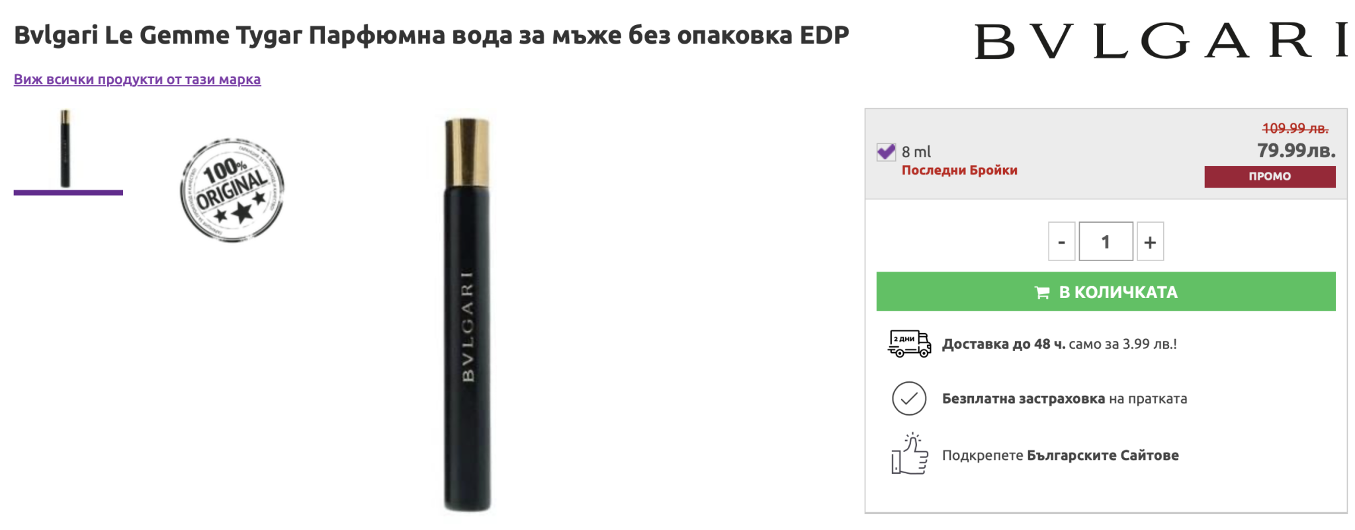This screenshot has height=530, width=1355.
Task: Click the checkmark circle insurance icon
Action: click(909, 398)
